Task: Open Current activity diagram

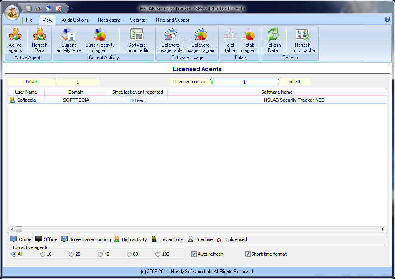Action: coord(100,40)
